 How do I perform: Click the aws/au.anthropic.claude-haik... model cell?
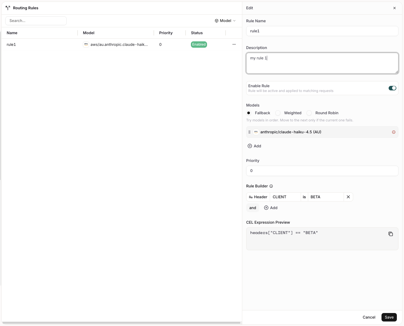tap(119, 45)
